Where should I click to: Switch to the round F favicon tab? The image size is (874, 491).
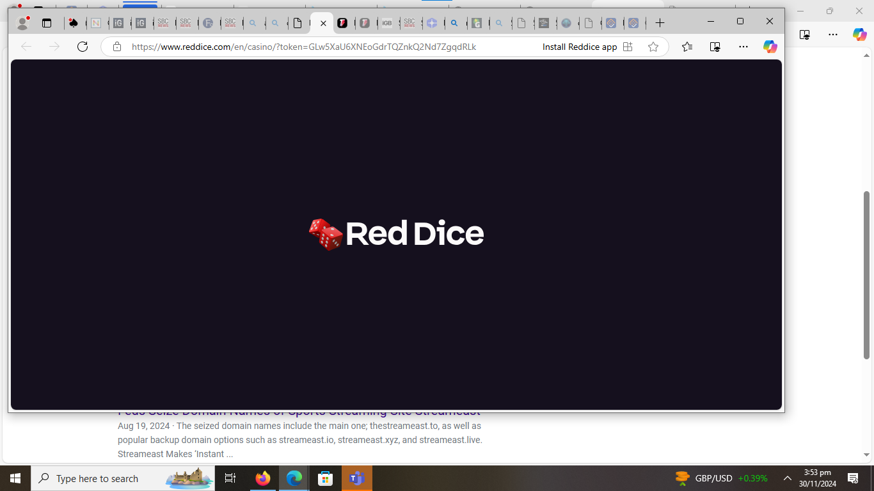(x=208, y=23)
